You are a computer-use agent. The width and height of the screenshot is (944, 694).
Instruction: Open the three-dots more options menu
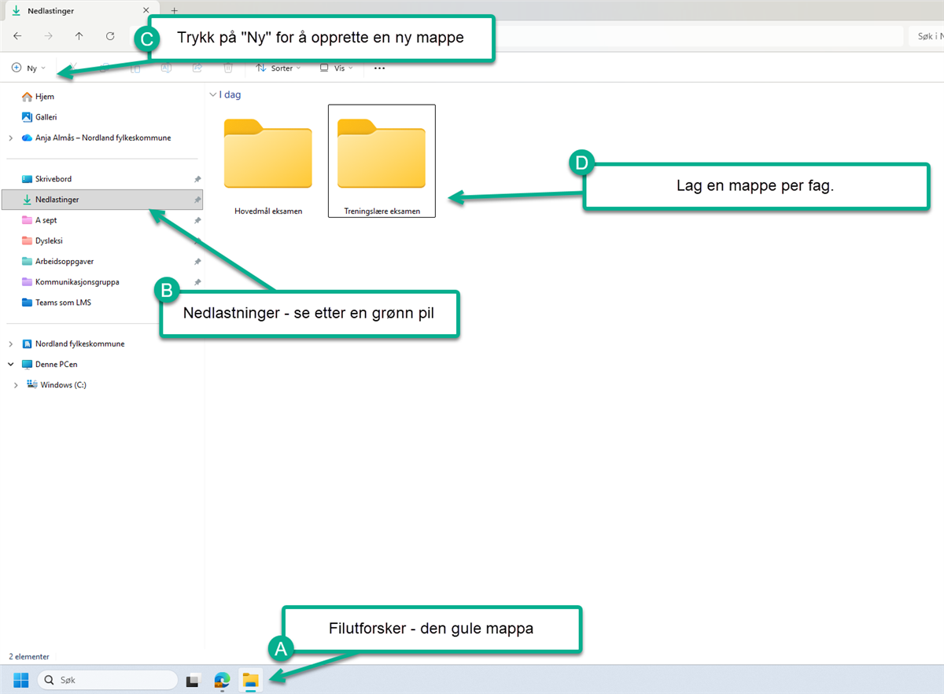[x=379, y=68]
